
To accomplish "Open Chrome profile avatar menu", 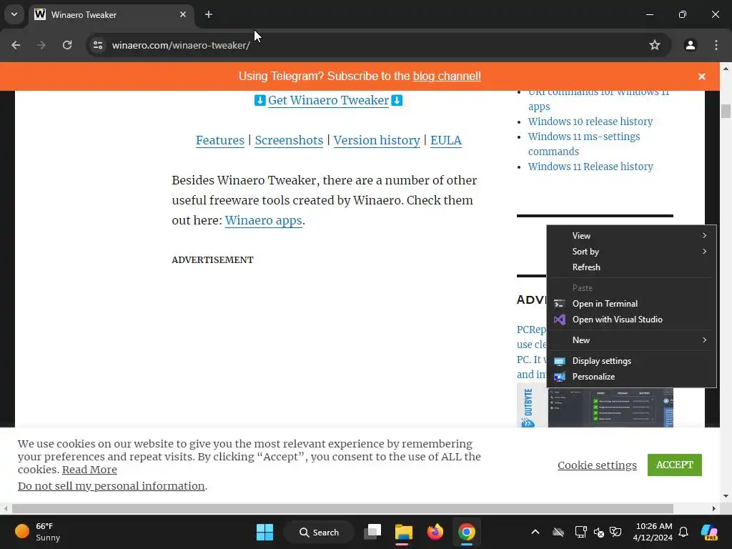I will pyautogui.click(x=690, y=45).
